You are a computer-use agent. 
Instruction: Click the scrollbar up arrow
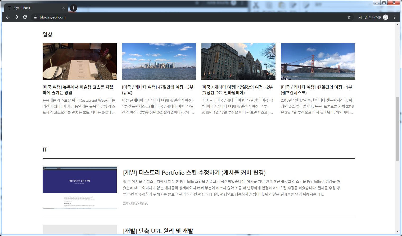(398, 25)
